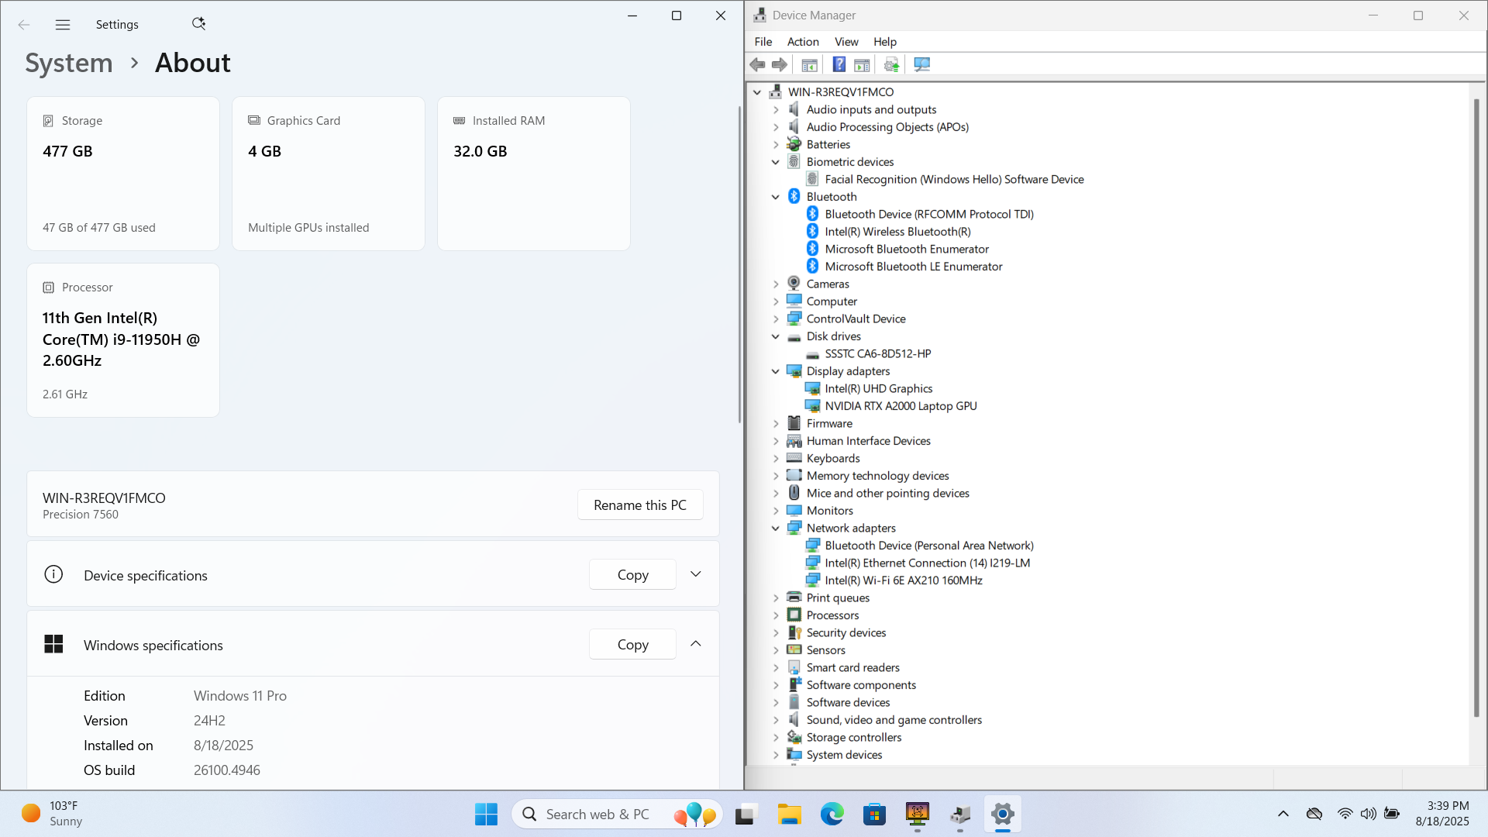
Task: Collapse Windows specifications section chevron
Action: point(695,644)
